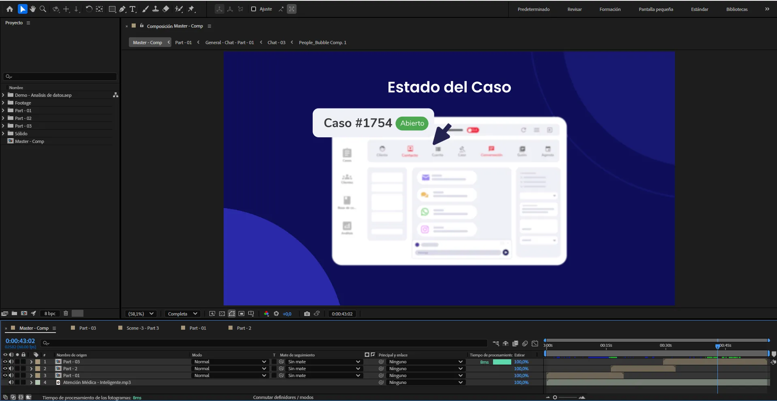
Task: Go to the Home screen icon
Action: pos(10,9)
